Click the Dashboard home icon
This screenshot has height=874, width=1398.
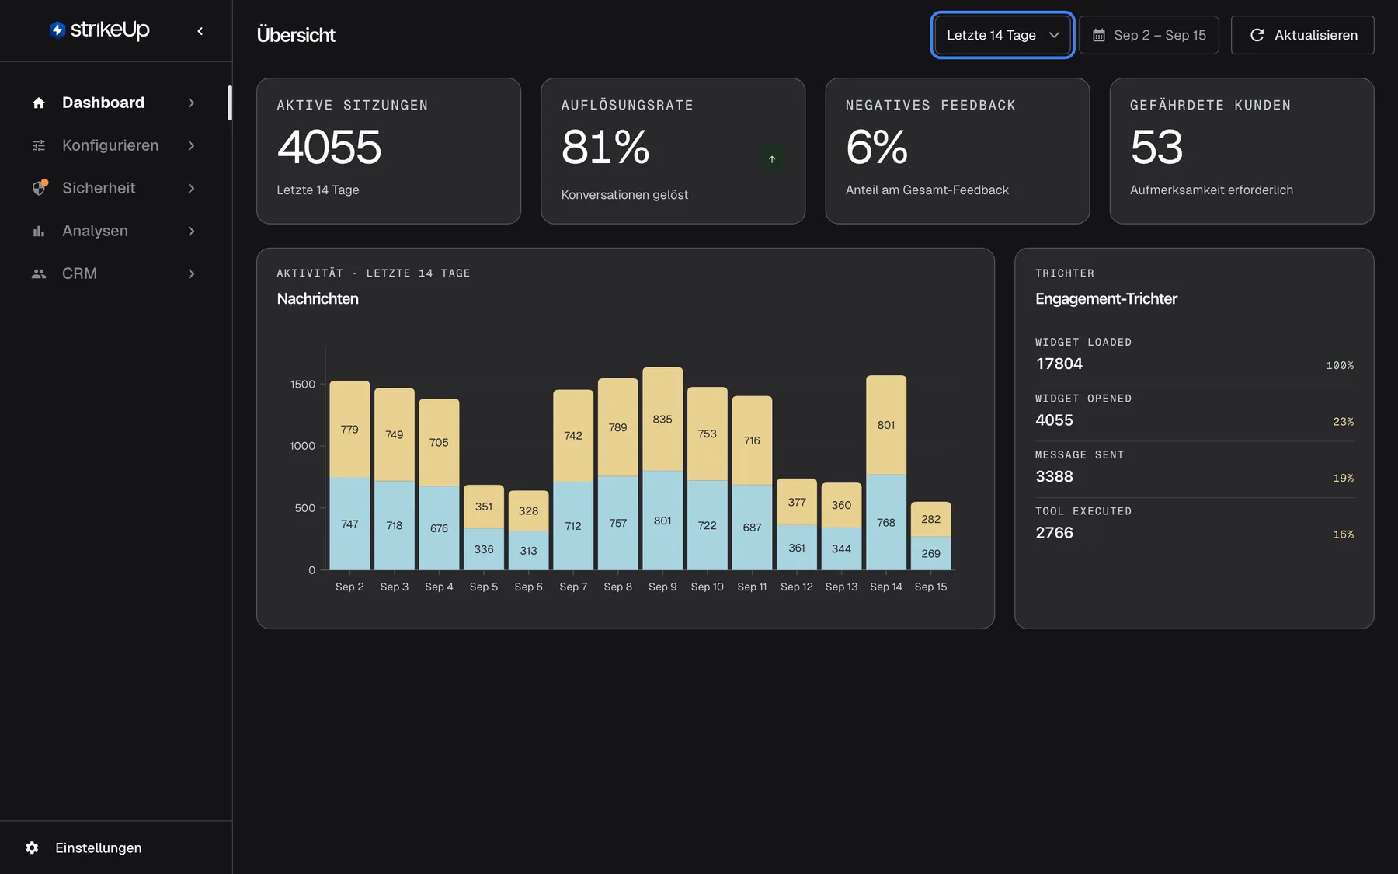(39, 103)
